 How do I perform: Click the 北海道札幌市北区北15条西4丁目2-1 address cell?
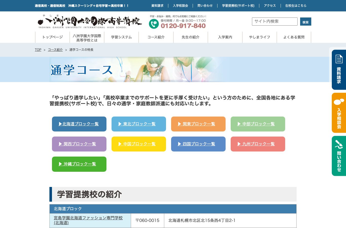pyautogui.click(x=230, y=220)
